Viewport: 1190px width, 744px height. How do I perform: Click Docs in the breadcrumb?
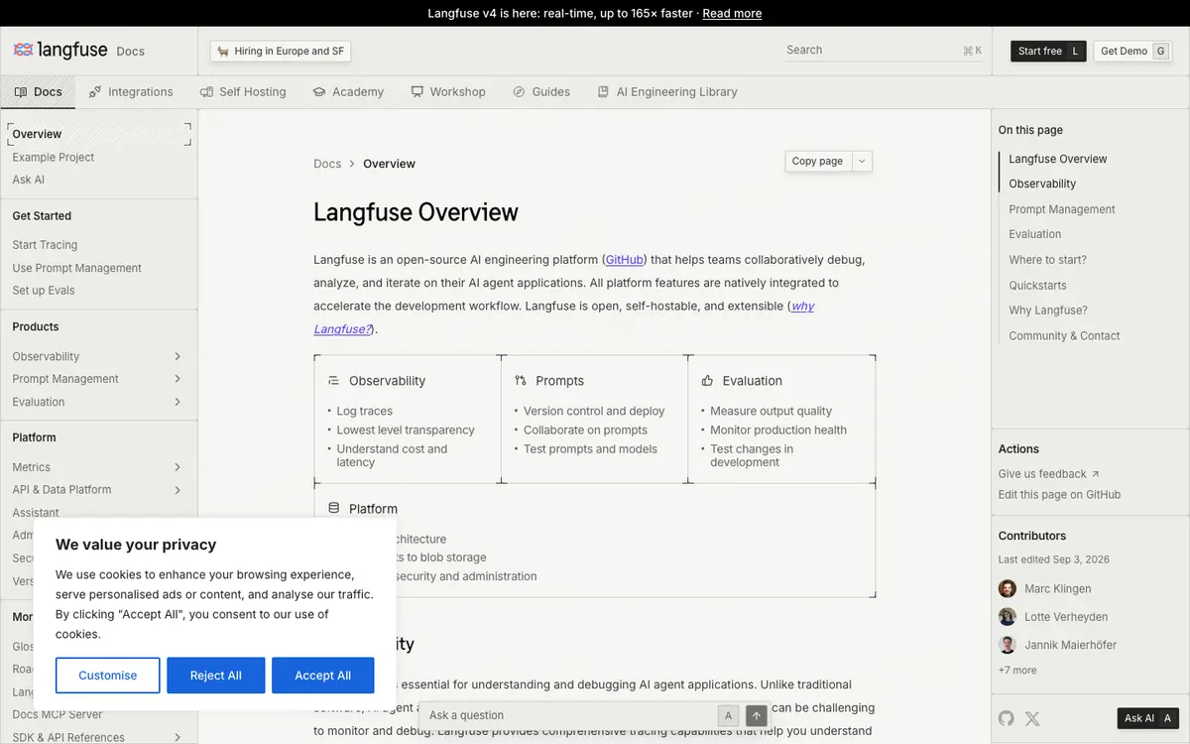coord(327,164)
